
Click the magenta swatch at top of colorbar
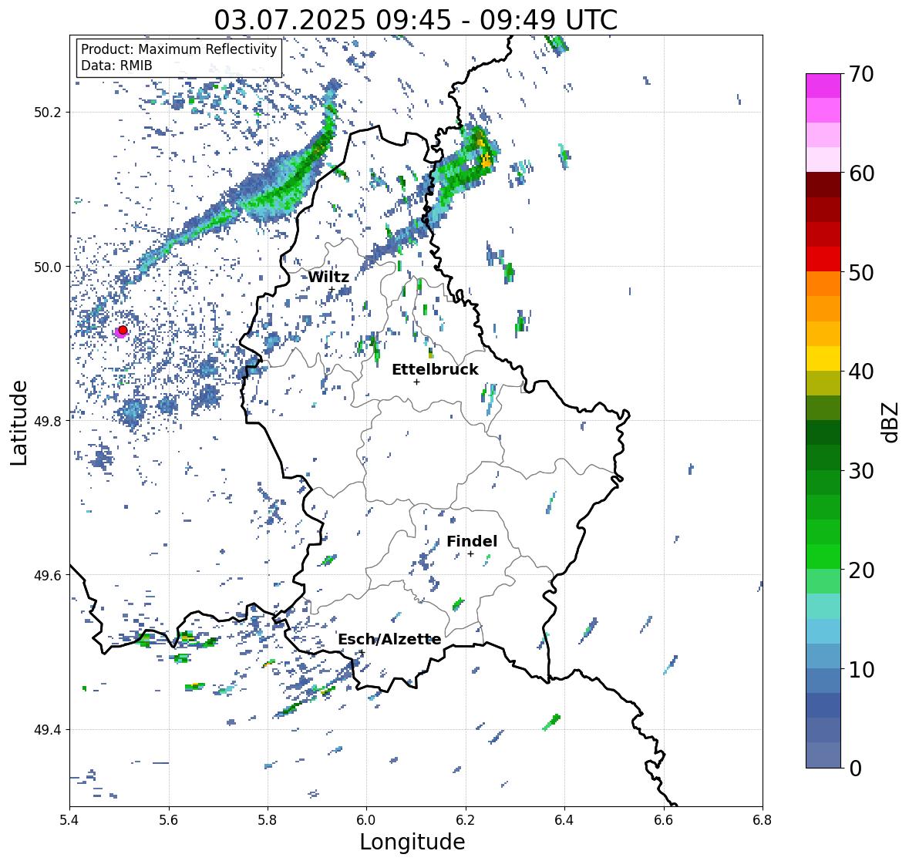click(823, 86)
